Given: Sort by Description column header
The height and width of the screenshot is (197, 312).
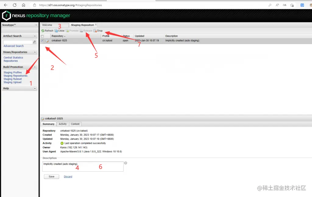Looking at the screenshot, I should click(x=238, y=36).
